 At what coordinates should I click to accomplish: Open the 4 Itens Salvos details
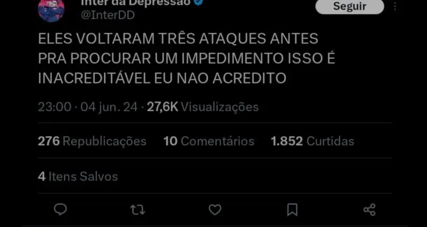78,177
